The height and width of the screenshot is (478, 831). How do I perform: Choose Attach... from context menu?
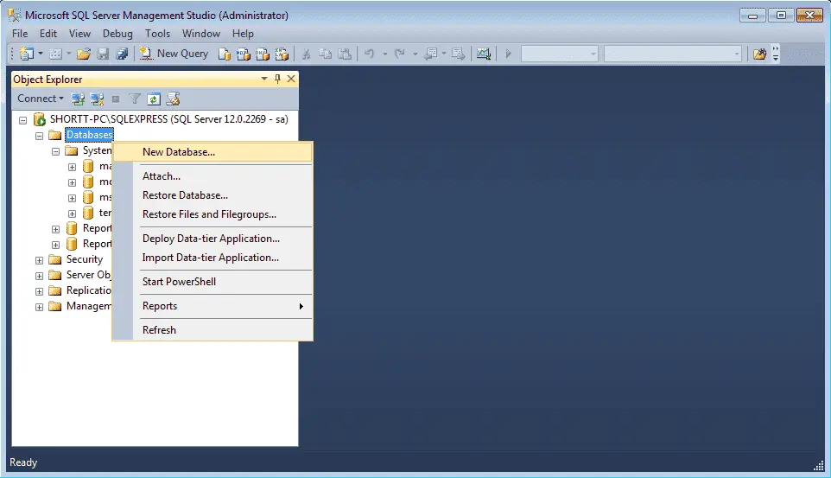pyautogui.click(x=213, y=176)
